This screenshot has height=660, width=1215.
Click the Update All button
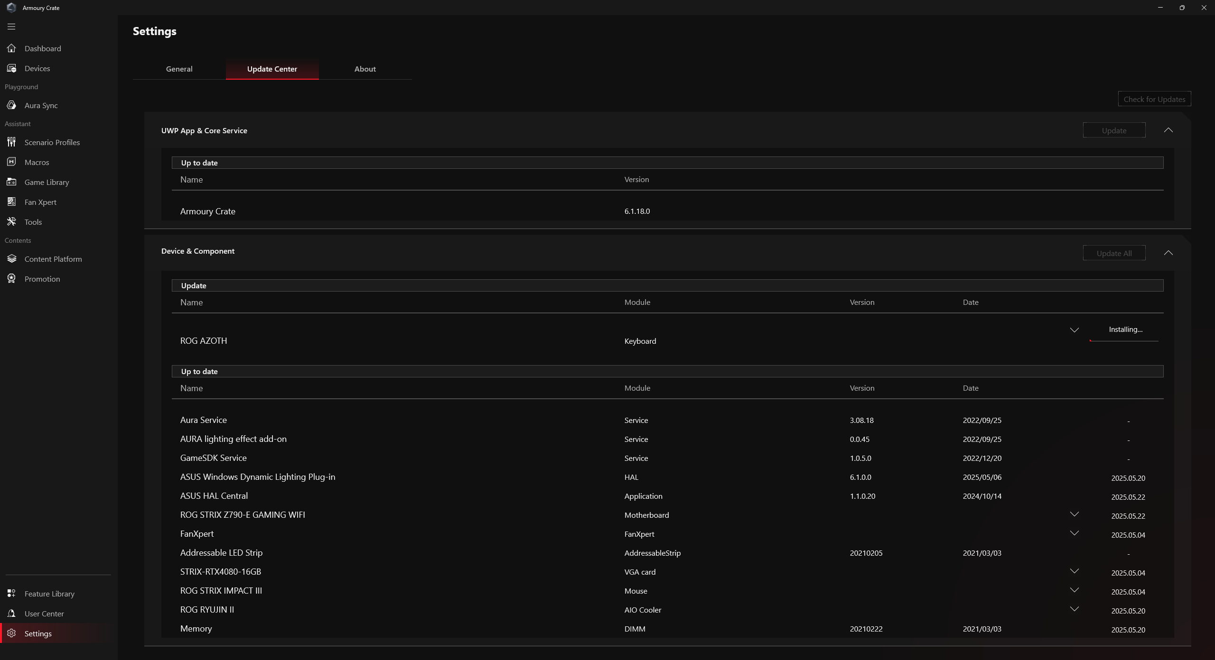coord(1114,253)
